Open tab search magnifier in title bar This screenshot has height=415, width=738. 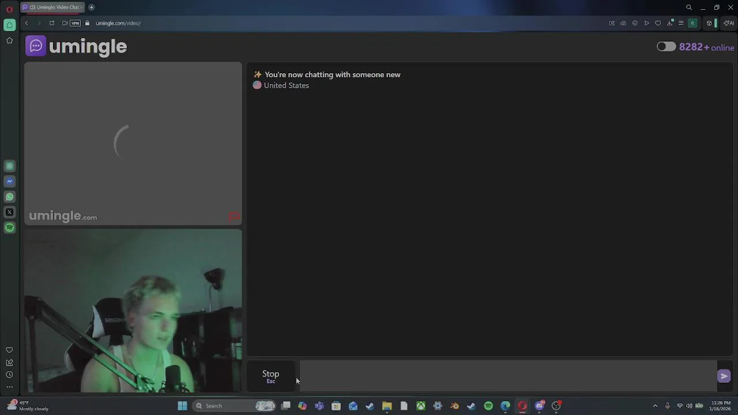689,7
